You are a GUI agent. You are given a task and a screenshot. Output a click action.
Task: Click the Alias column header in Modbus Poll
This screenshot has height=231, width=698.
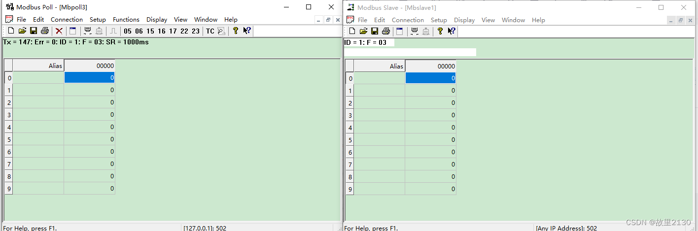38,66
